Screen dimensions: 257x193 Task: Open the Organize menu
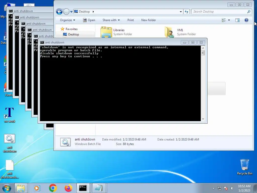point(67,20)
